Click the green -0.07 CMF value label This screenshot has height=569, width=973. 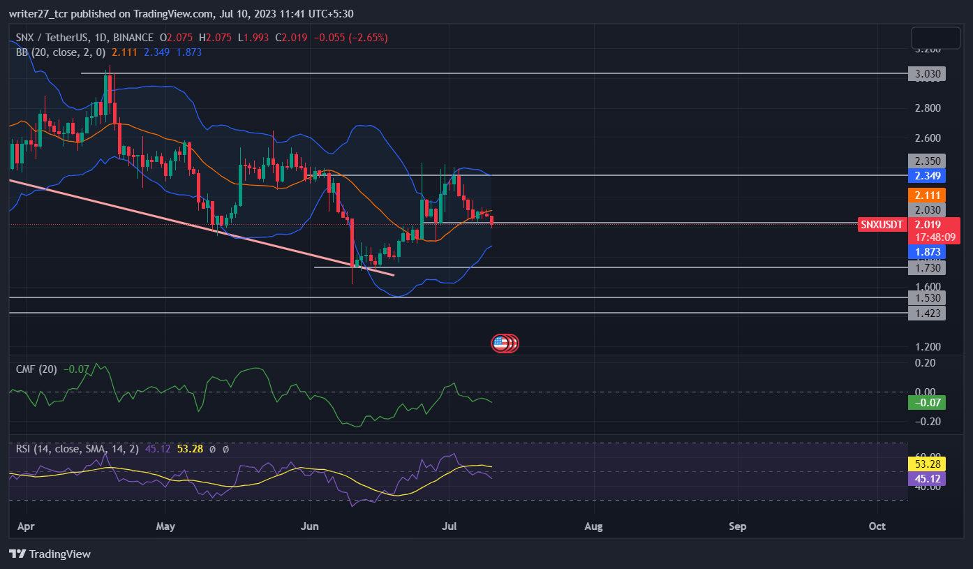[x=927, y=402]
